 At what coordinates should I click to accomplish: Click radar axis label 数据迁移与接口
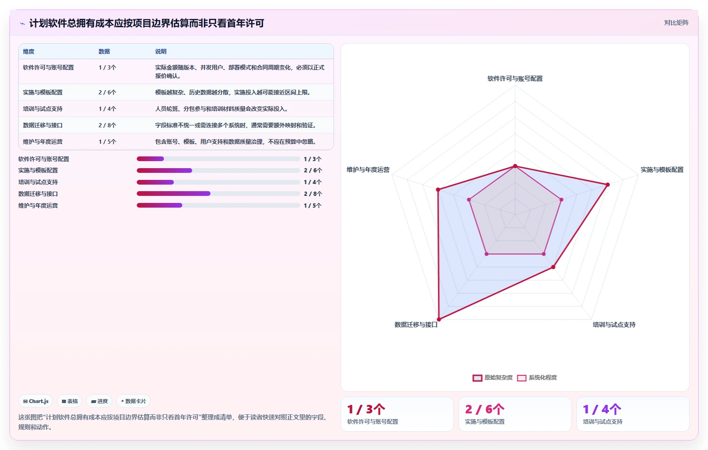click(416, 325)
